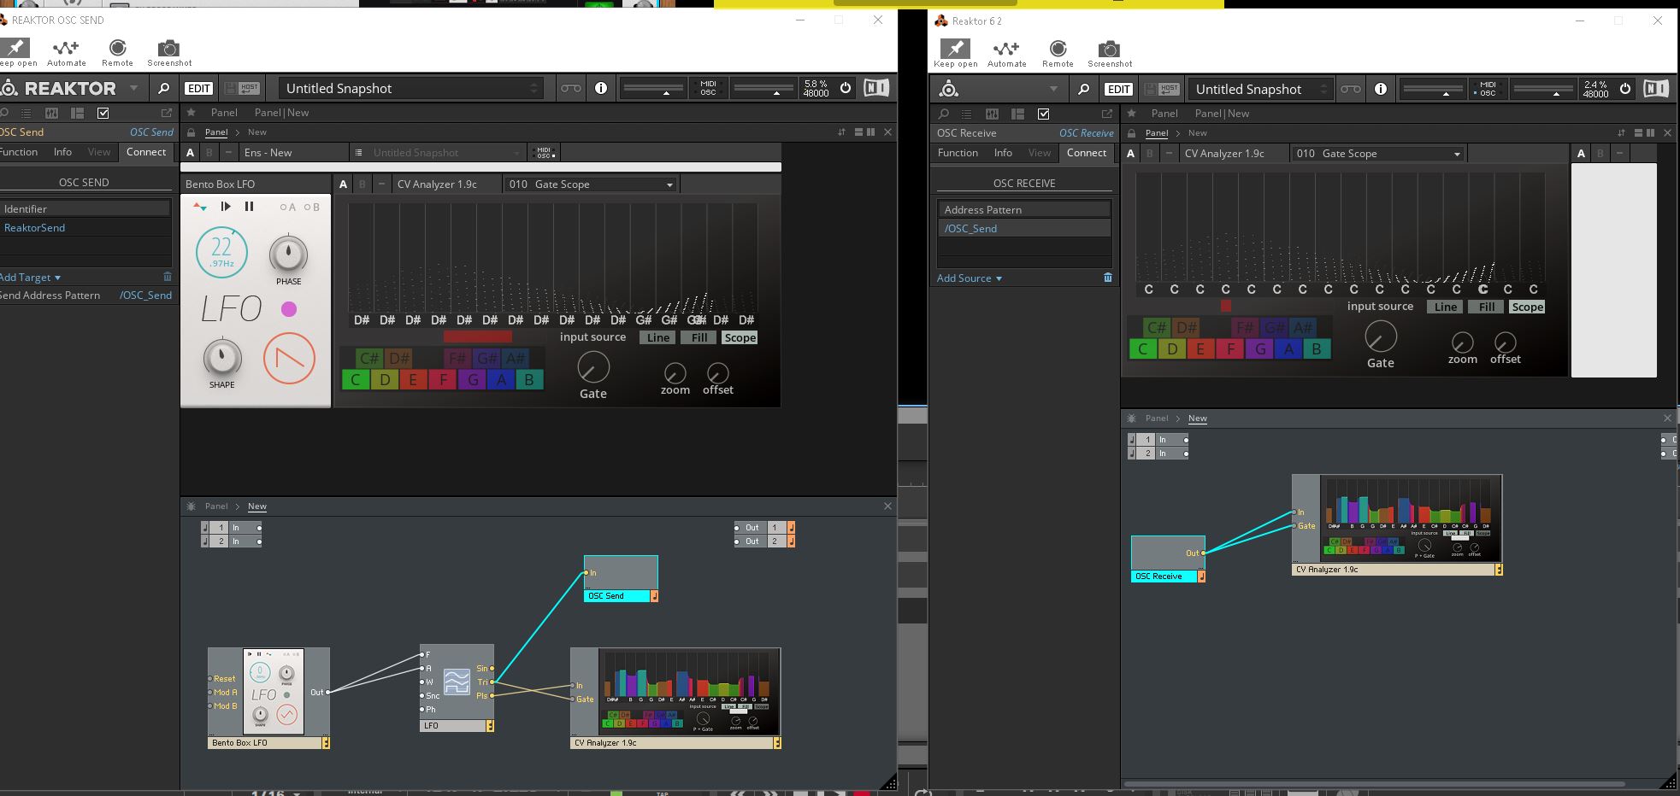The width and height of the screenshot is (1680, 796).
Task: Open main menu arrow in right Reaktor window
Action: (1053, 89)
